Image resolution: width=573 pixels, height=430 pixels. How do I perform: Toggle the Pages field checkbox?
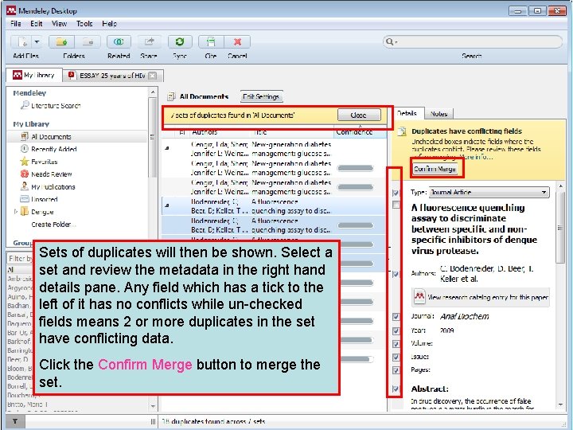(396, 370)
